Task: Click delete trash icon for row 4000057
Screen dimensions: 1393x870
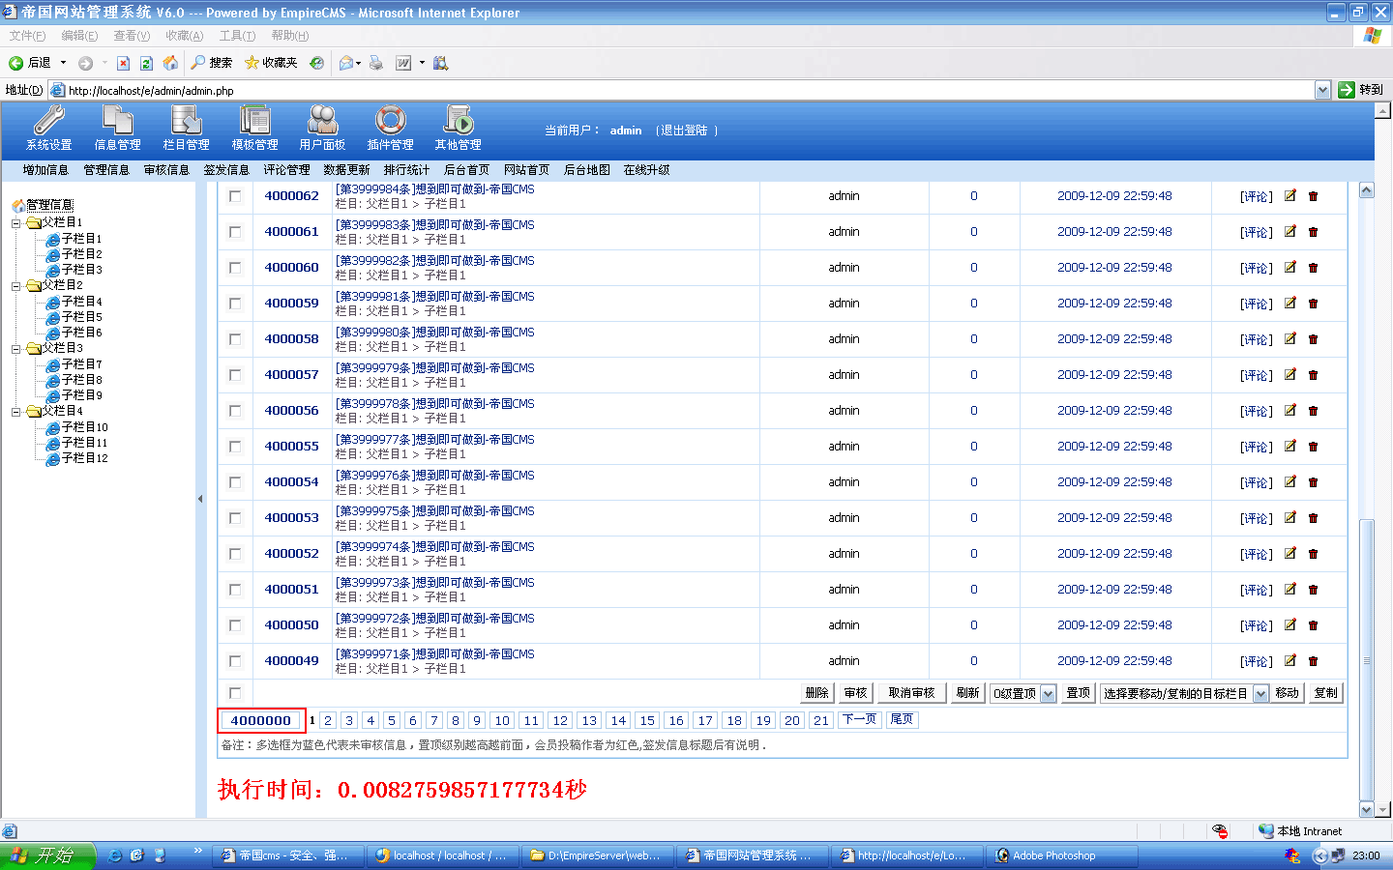Action: 1313,375
